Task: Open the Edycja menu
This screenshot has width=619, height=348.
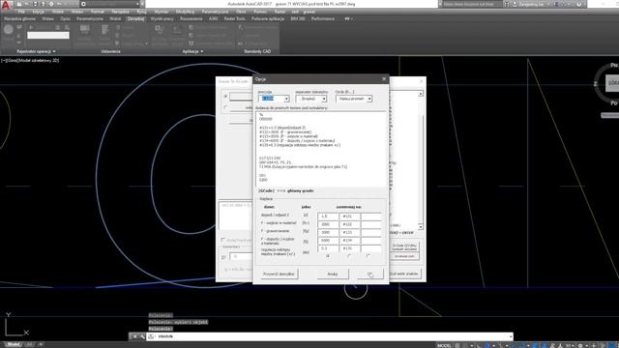Action: click(x=39, y=12)
